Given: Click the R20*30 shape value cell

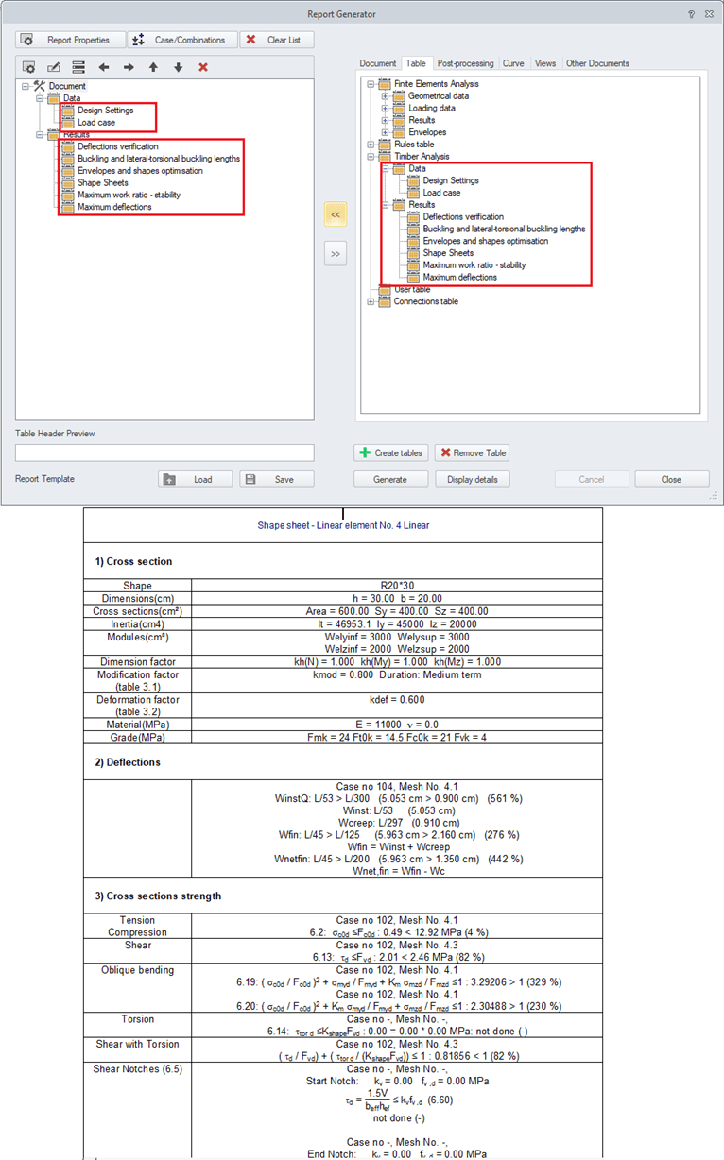Looking at the screenshot, I should pyautogui.click(x=397, y=586).
